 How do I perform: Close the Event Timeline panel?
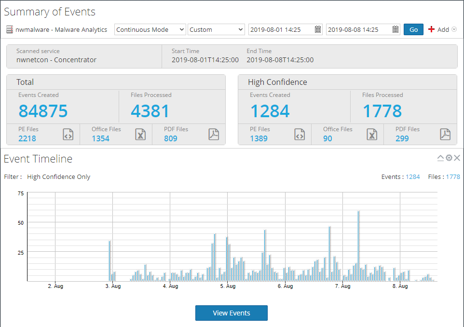click(457, 158)
